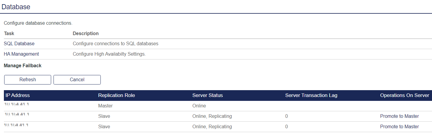The image size is (432, 133).
Task: Click the Task column header
Action: pyautogui.click(x=9, y=33)
